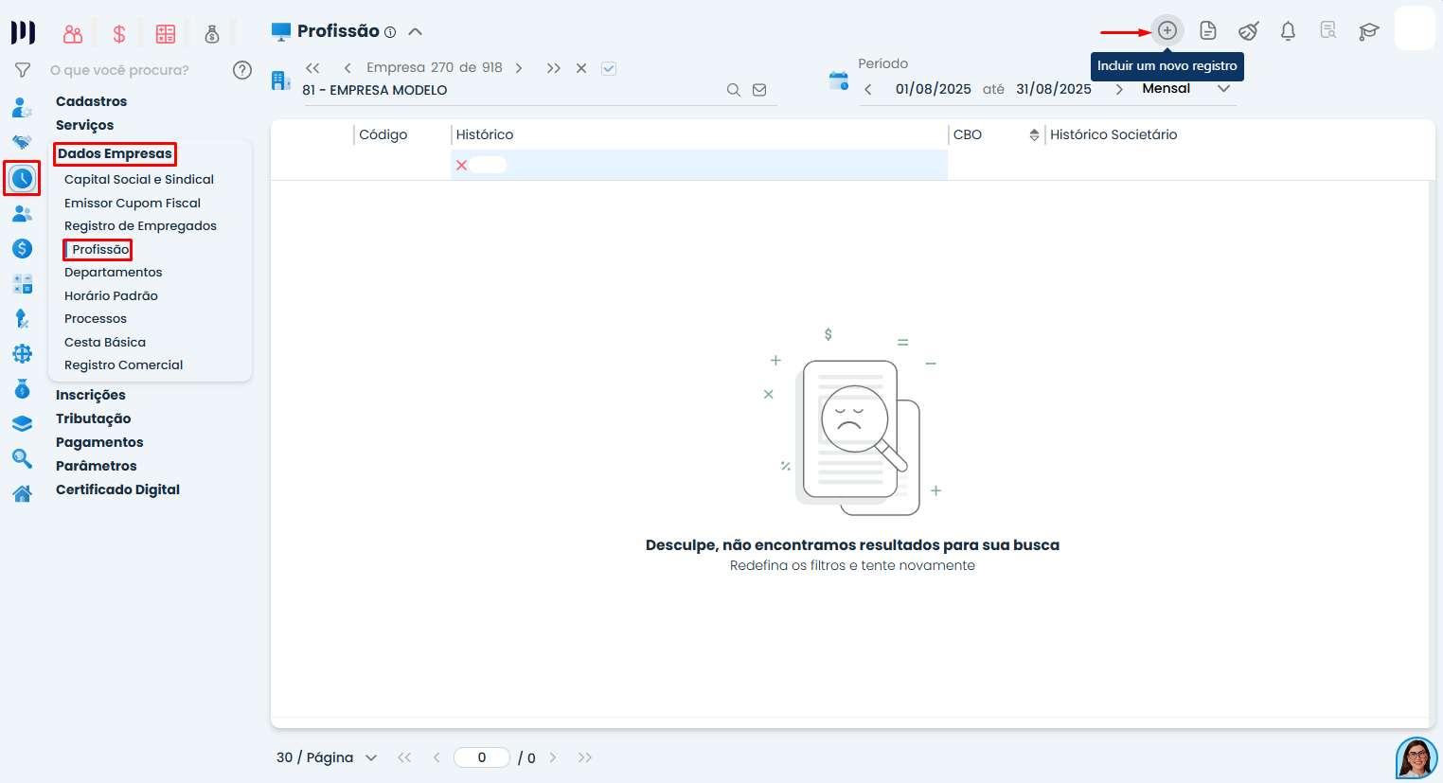Viewport: 1443px width, 783px height.
Task: Clear company selection with X
Action: pos(581,68)
